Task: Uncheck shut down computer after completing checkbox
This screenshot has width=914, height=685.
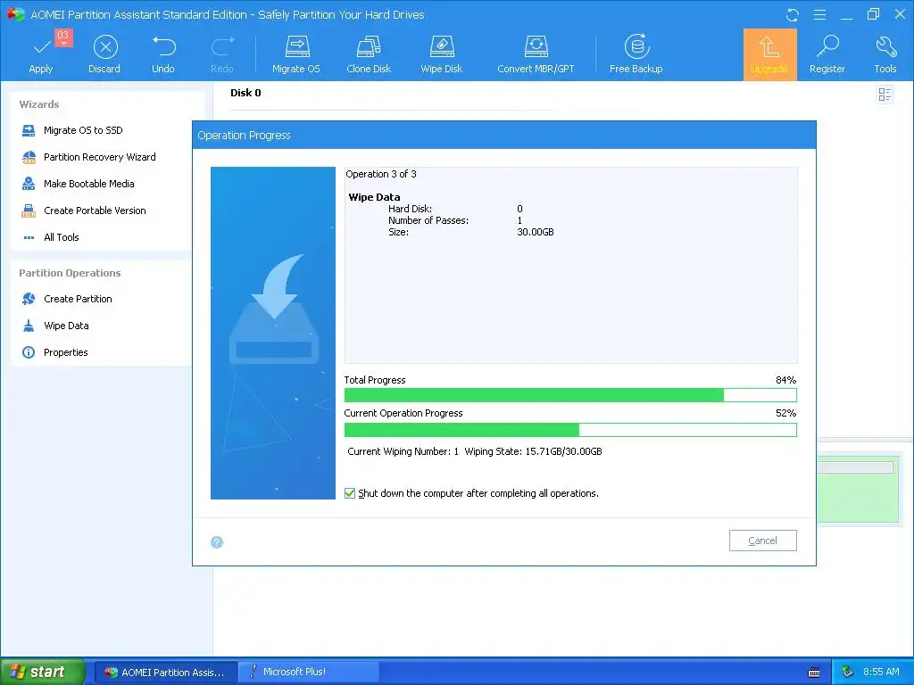Action: point(350,493)
